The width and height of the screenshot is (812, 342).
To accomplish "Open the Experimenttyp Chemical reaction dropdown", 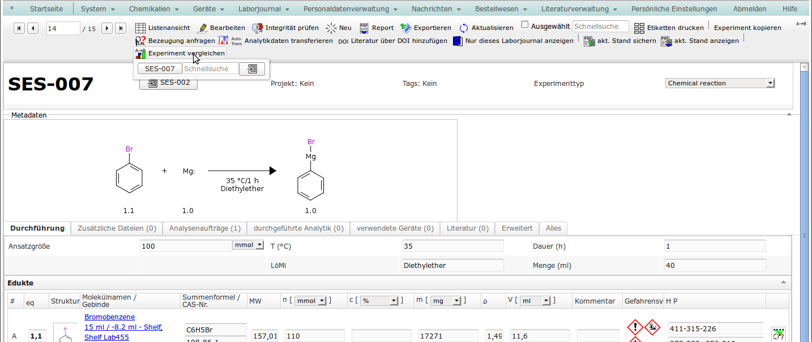I will 720,83.
